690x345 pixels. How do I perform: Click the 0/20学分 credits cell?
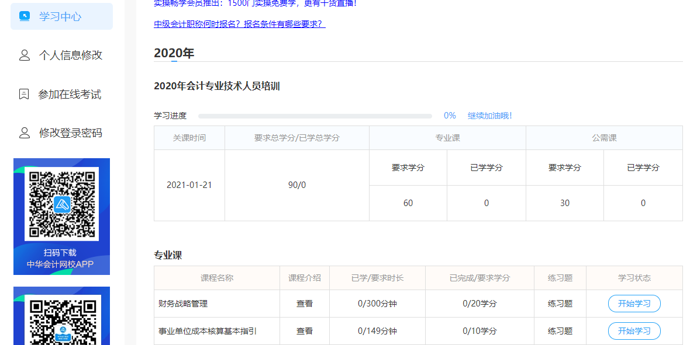coord(479,304)
